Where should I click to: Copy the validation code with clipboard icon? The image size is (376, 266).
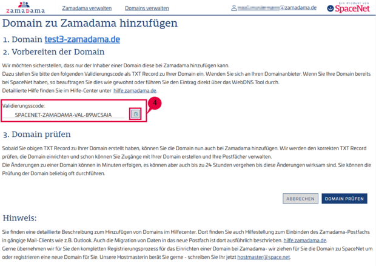pyautogui.click(x=135, y=114)
